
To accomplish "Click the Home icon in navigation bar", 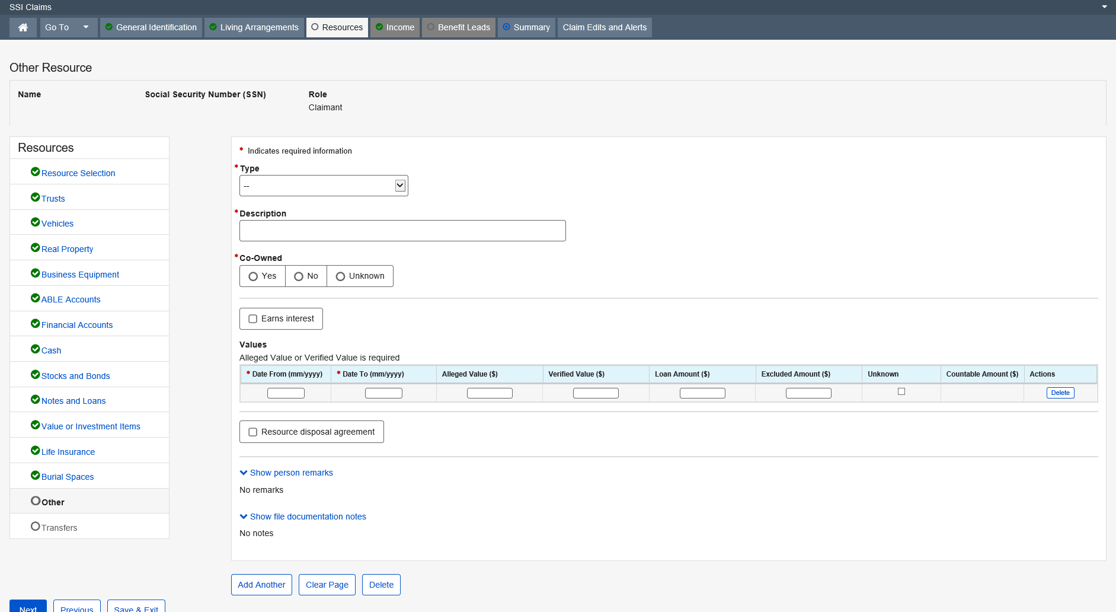I will click(23, 27).
